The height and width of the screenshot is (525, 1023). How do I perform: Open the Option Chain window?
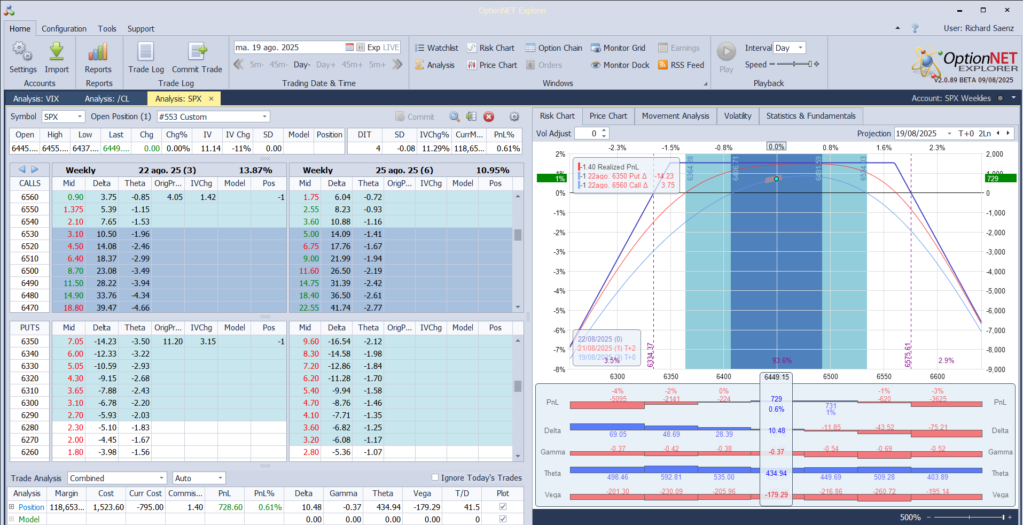pos(553,48)
